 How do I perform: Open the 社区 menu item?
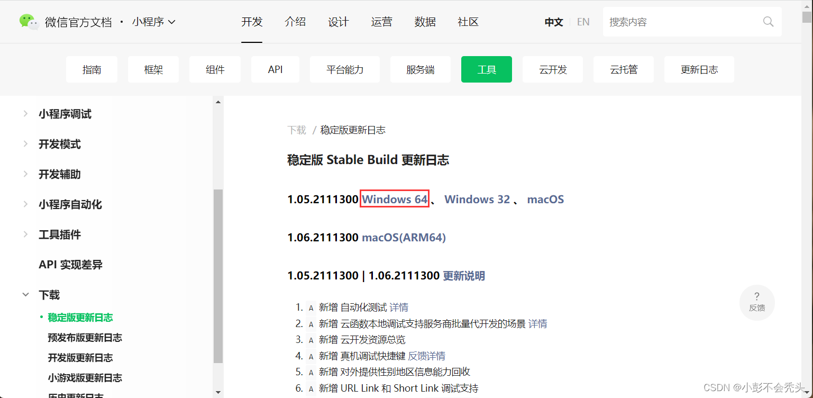[x=468, y=22]
